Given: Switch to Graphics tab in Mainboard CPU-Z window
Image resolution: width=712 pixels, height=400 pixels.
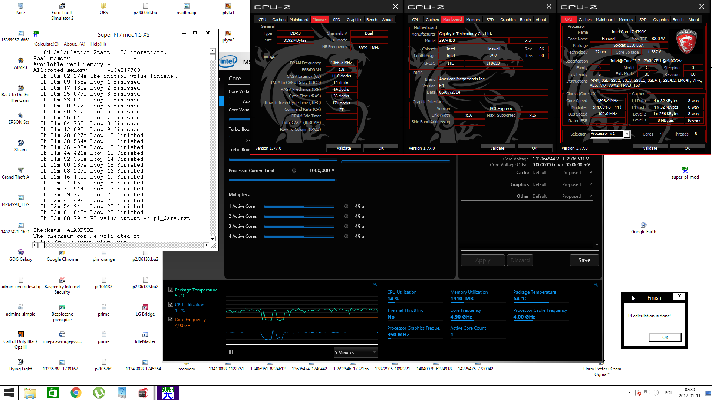Looking at the screenshot, I should 508,20.
